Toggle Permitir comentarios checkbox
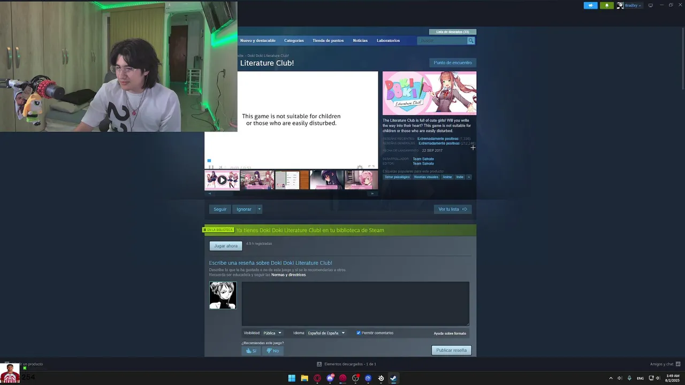685x385 pixels. coord(359,333)
